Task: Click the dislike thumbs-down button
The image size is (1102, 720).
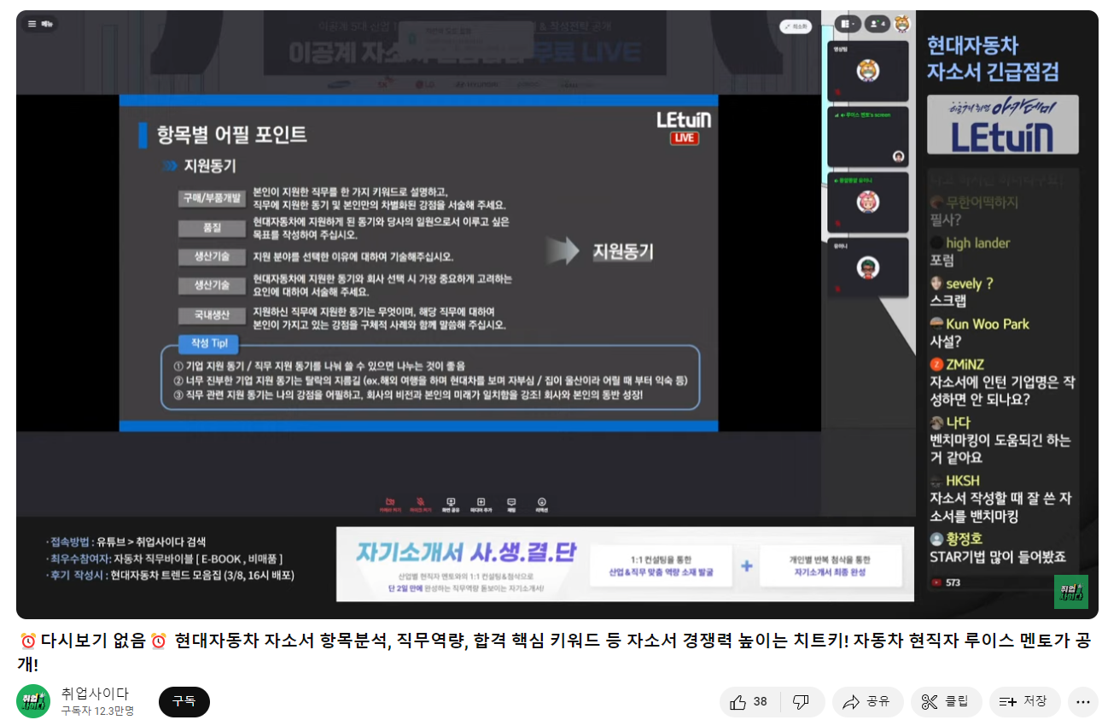Action: pos(801,701)
